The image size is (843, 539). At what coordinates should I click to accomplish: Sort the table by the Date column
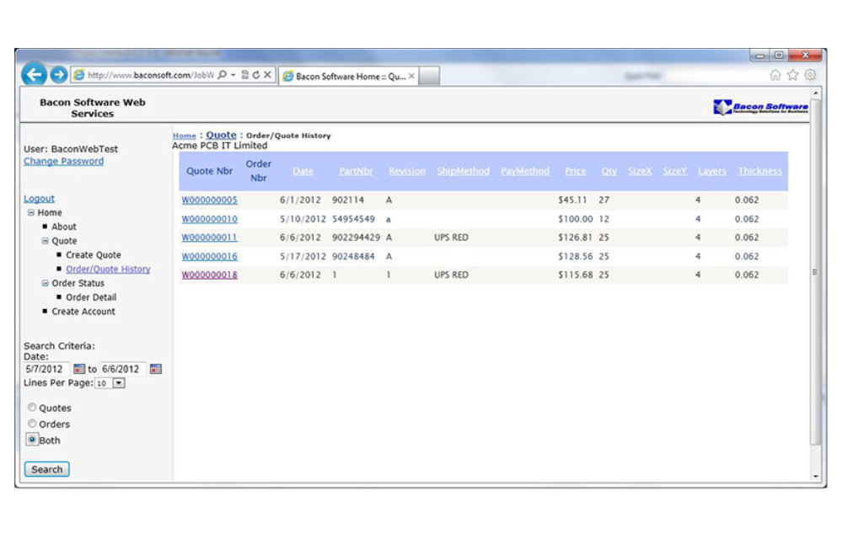coord(303,171)
